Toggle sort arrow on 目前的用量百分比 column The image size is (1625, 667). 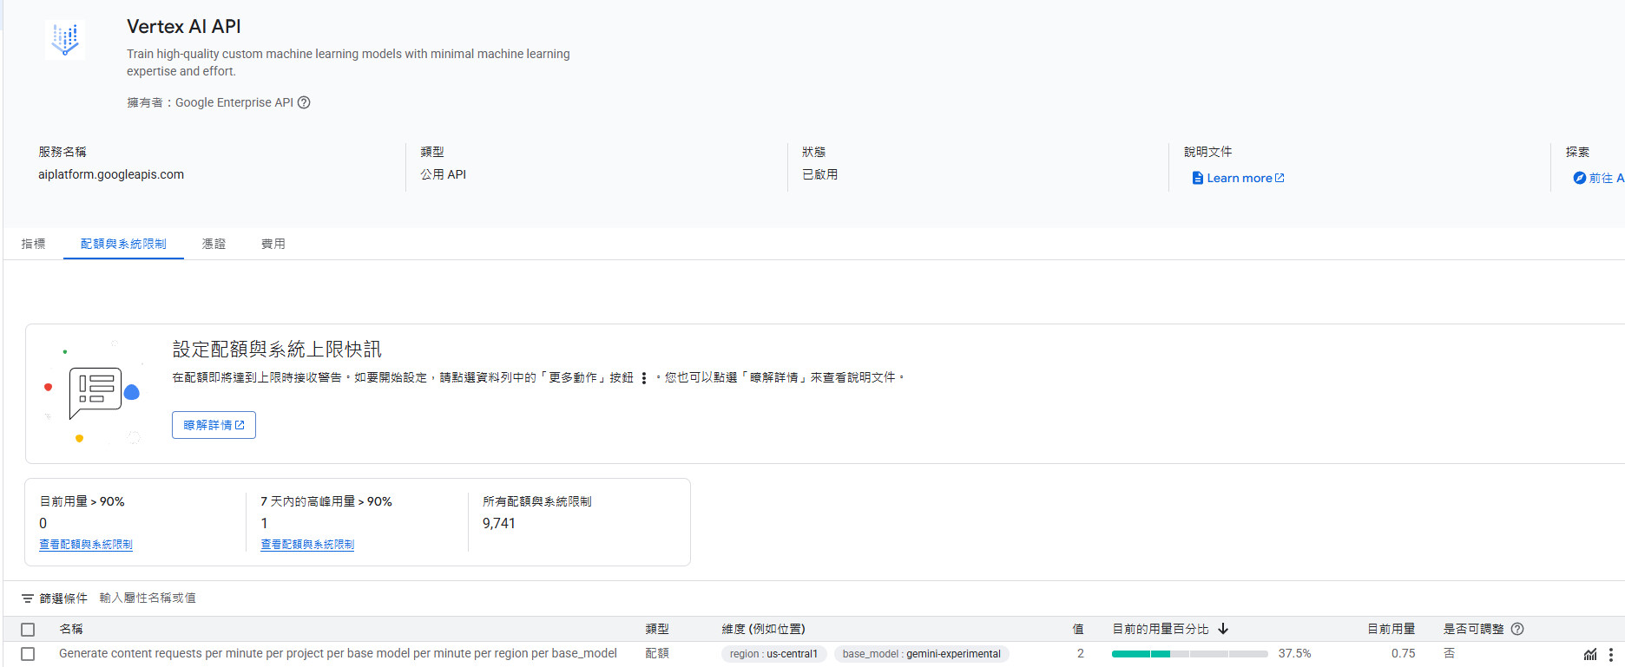pos(1223,629)
